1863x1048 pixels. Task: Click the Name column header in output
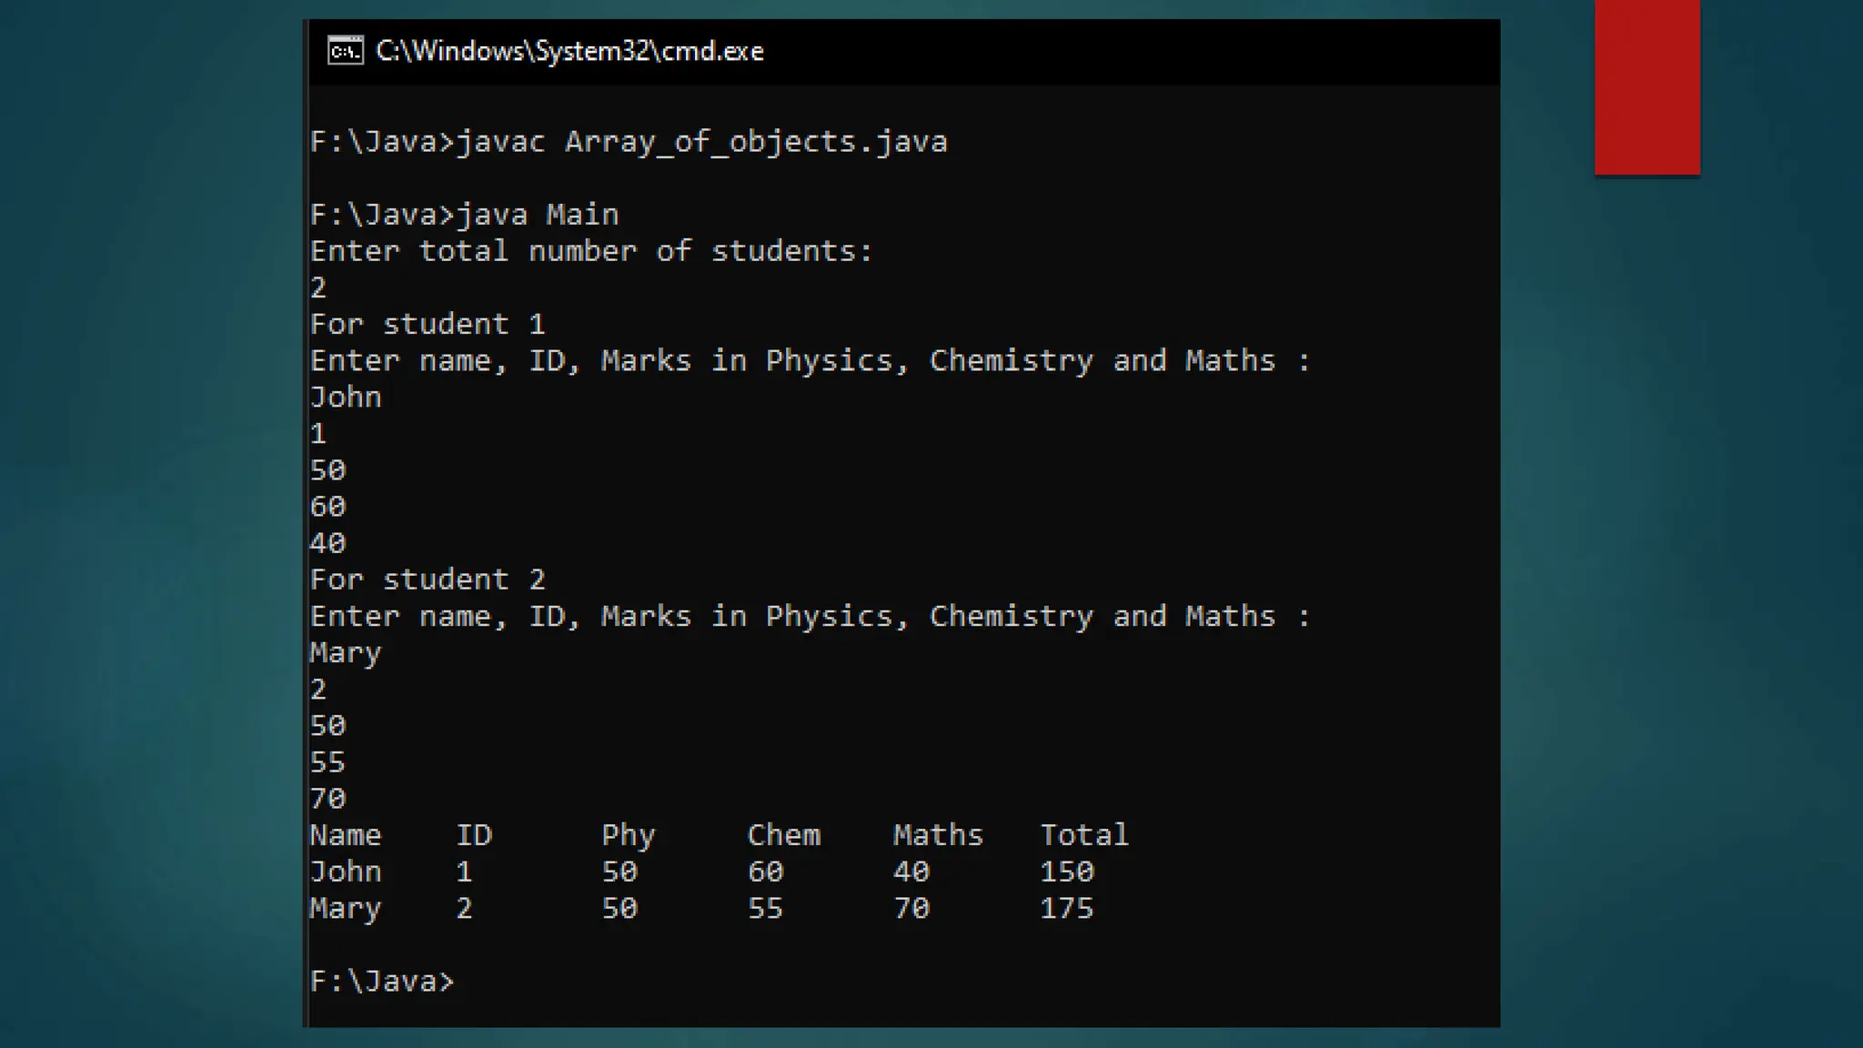tap(346, 835)
